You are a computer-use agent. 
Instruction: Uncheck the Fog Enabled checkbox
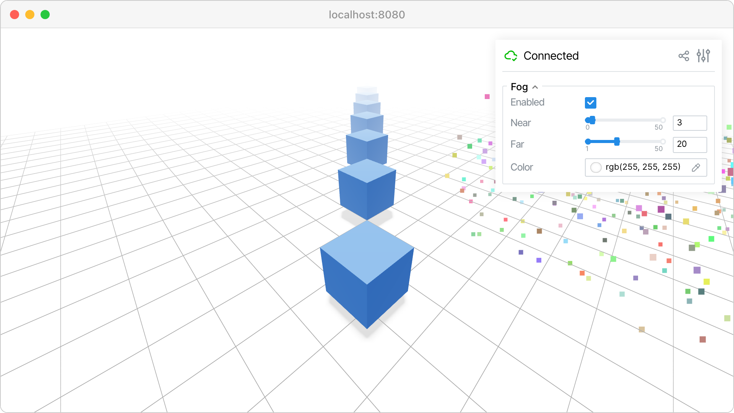tap(590, 102)
